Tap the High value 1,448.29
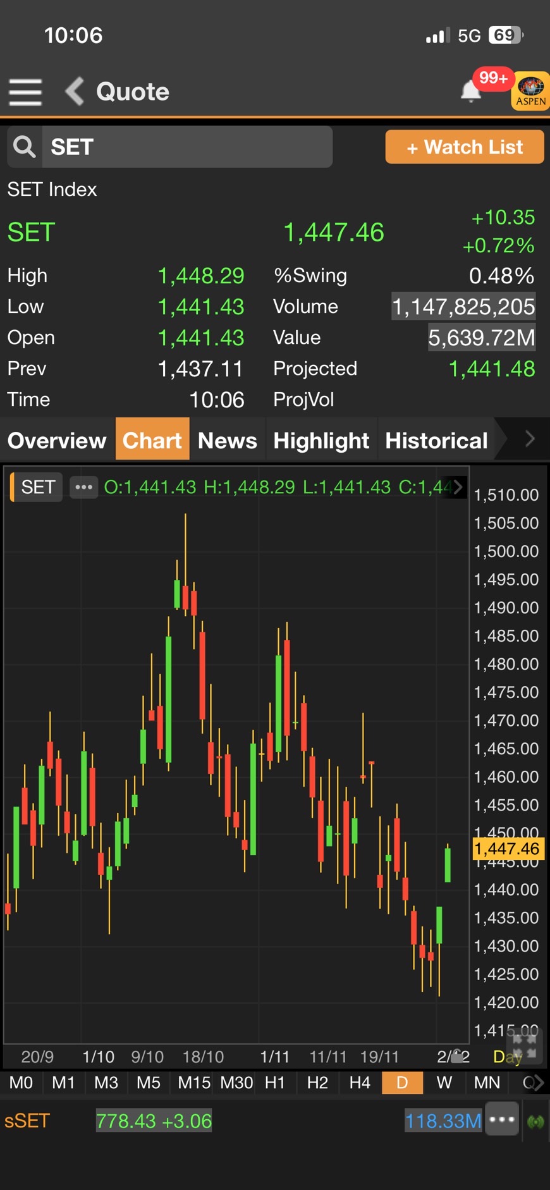550x1190 pixels. 201,276
